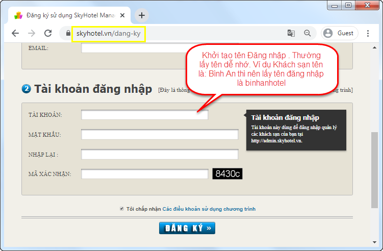Click the NHẬP LẠI confirm password field
The height and width of the screenshot is (251, 383).
[160, 154]
